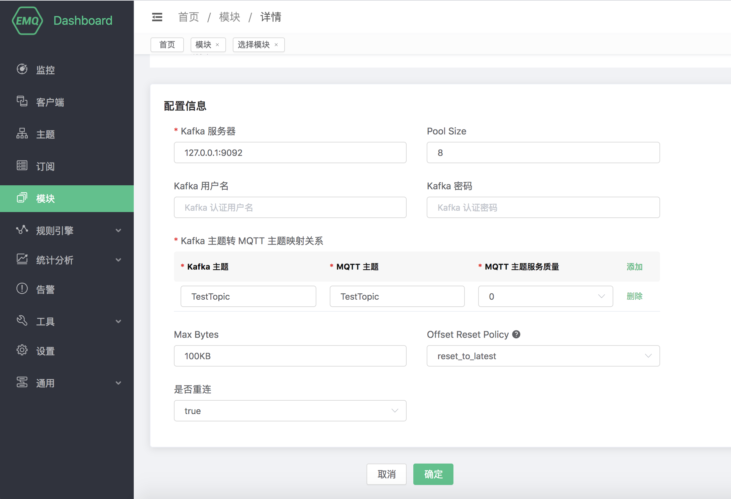Click the green 确定 button
The width and height of the screenshot is (731, 499).
tap(433, 474)
